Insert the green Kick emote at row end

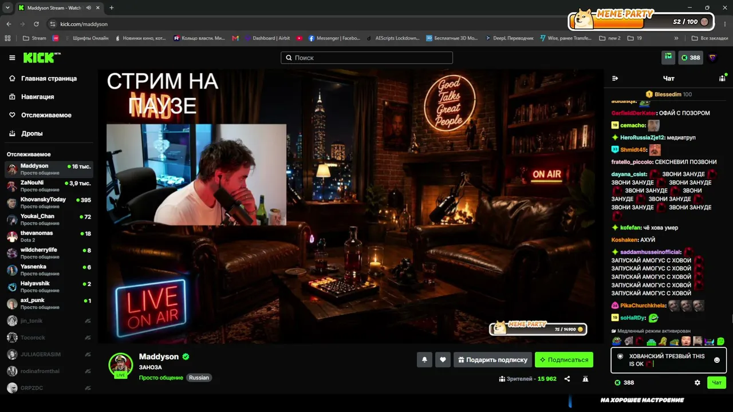(x=720, y=342)
